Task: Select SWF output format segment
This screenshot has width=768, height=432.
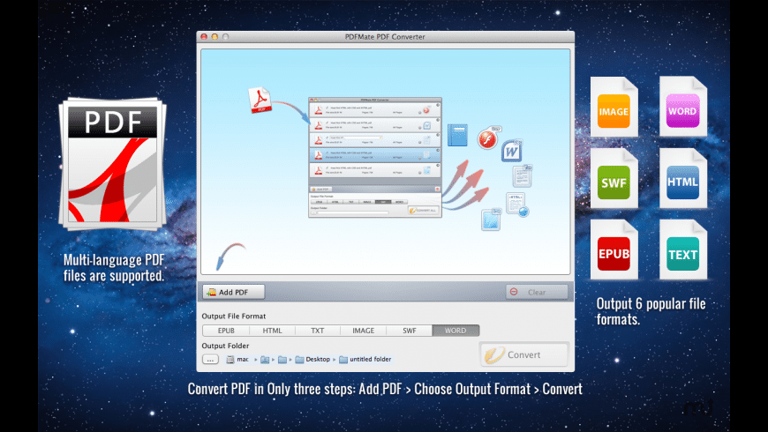Action: point(409,331)
